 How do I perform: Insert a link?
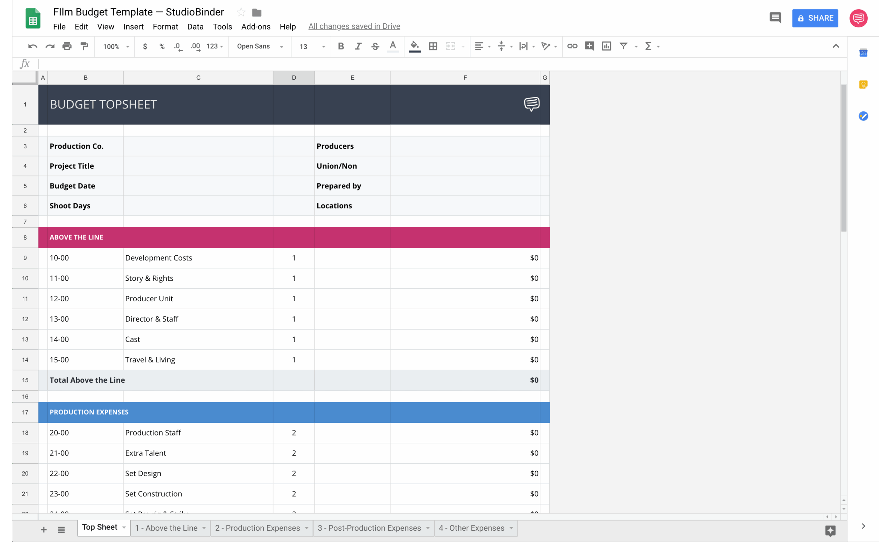click(572, 46)
